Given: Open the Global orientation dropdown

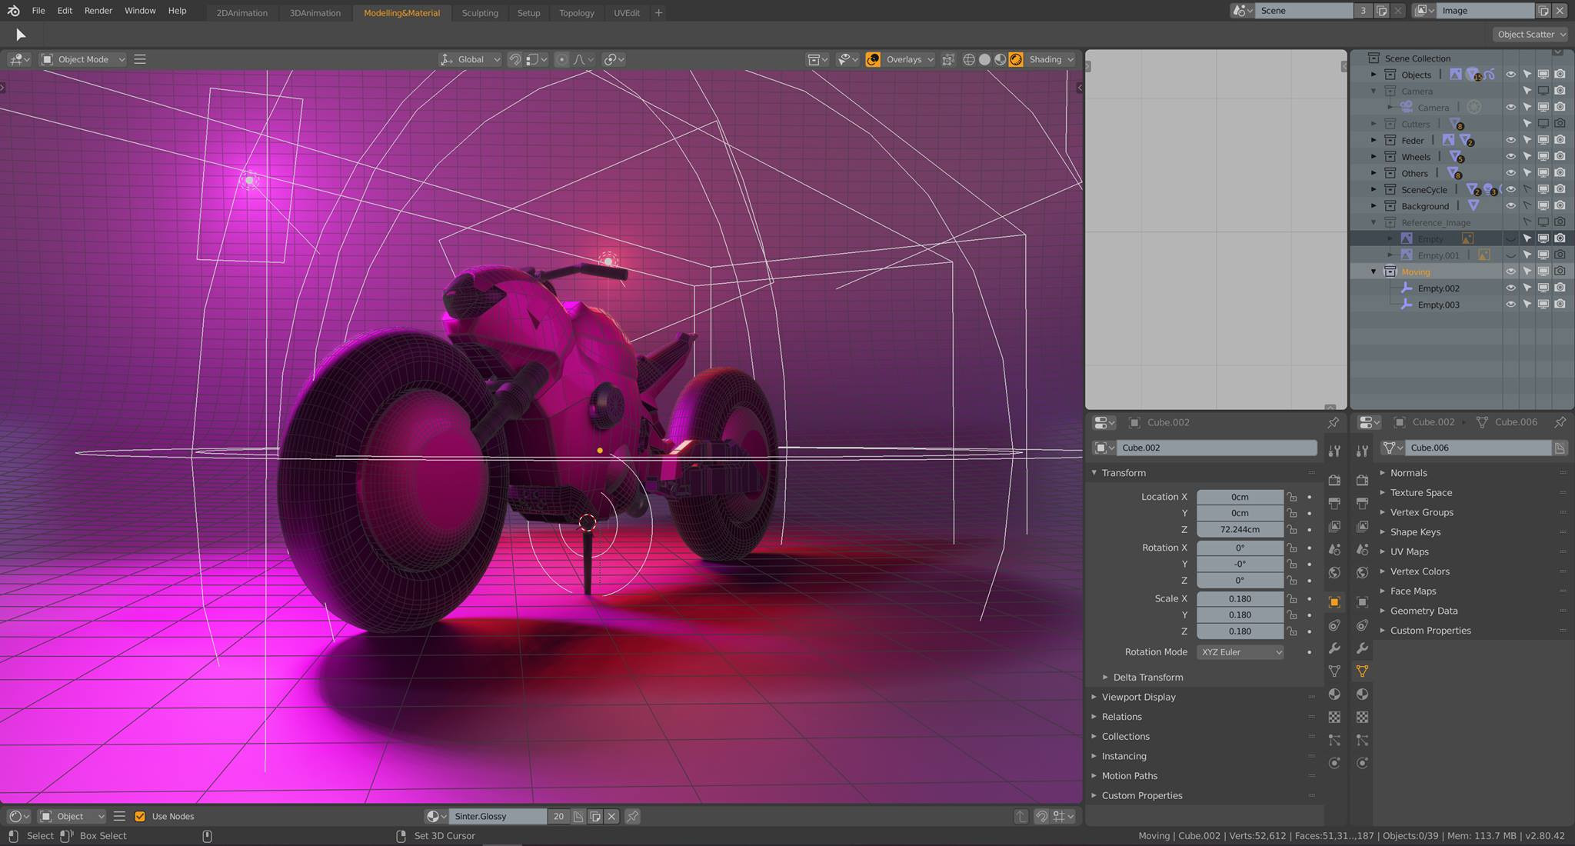Looking at the screenshot, I should pyautogui.click(x=470, y=59).
